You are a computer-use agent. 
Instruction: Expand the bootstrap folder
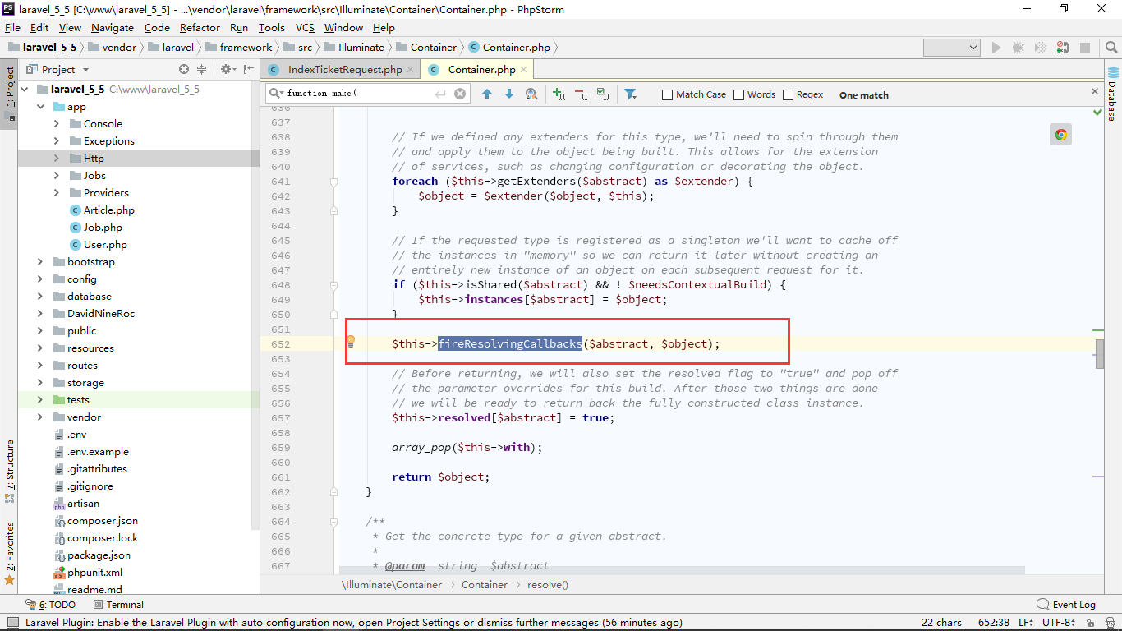40,262
